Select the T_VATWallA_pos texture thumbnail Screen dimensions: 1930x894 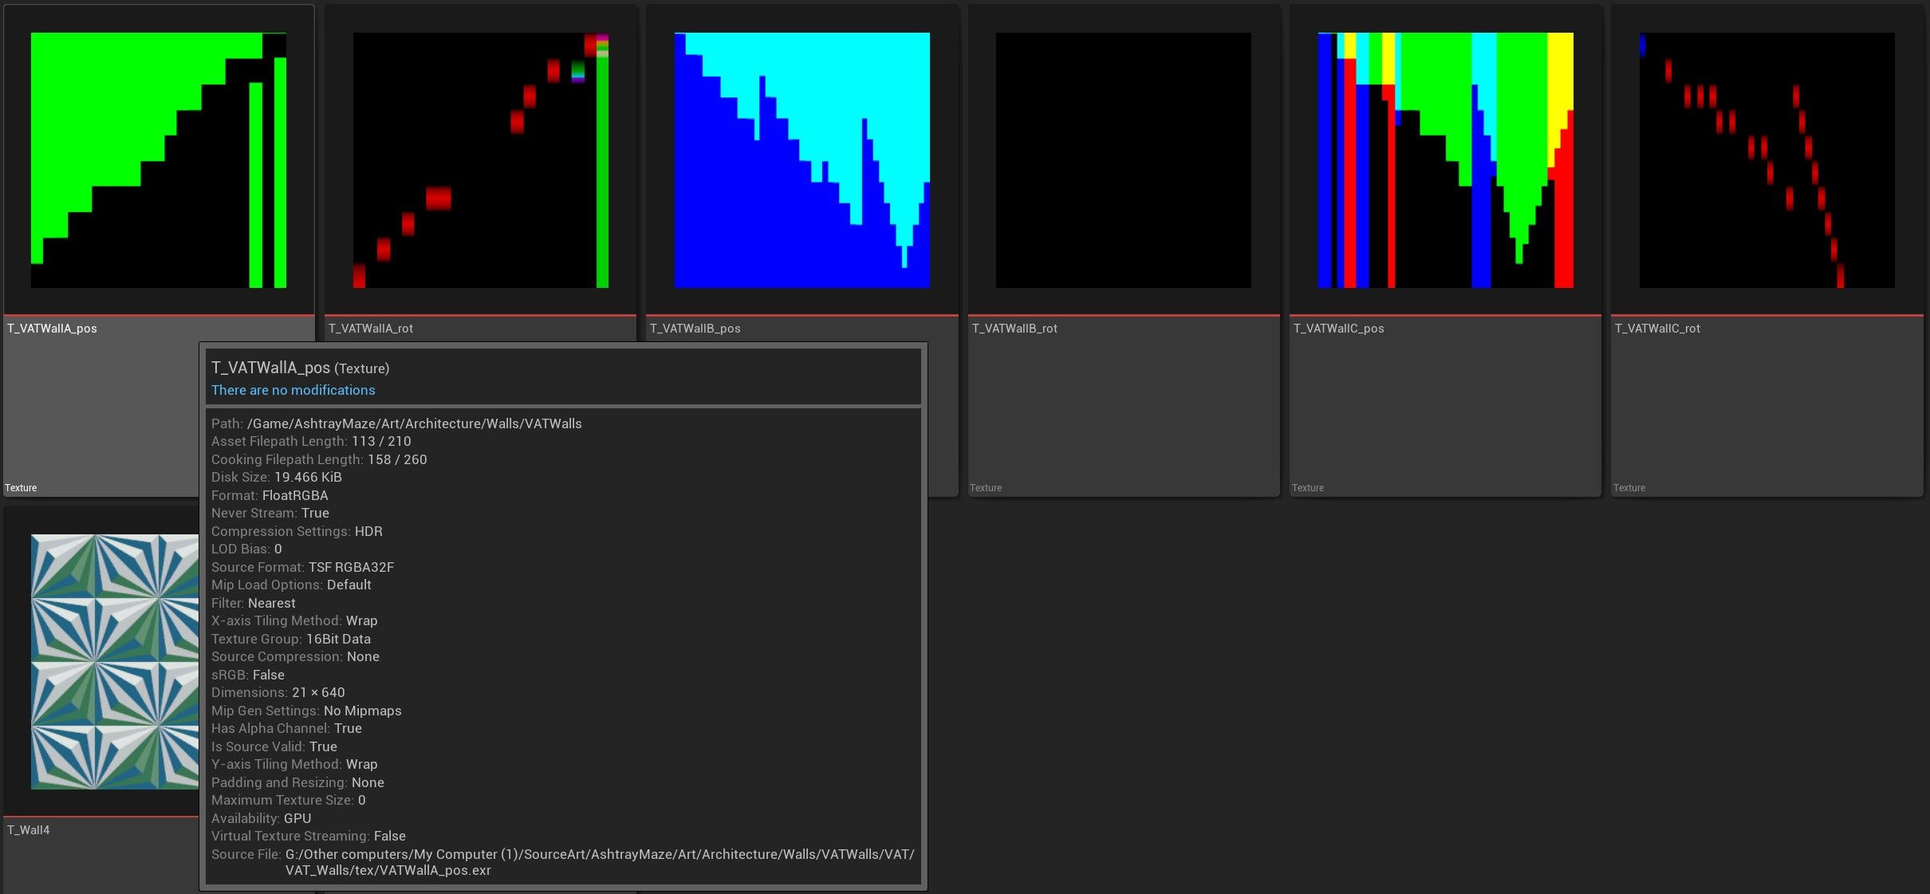(x=159, y=160)
